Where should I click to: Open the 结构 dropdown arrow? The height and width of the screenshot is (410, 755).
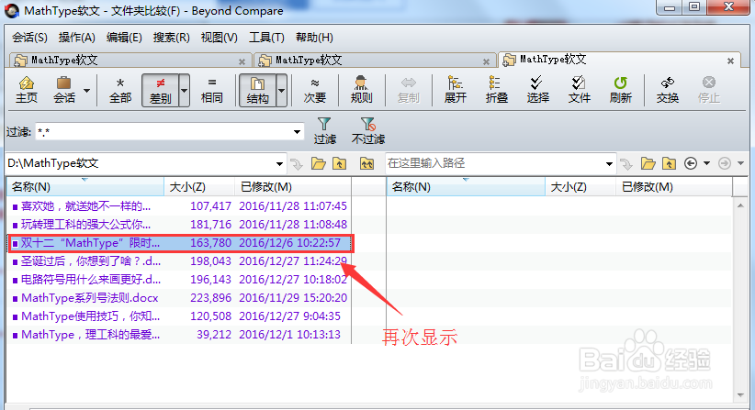point(282,90)
